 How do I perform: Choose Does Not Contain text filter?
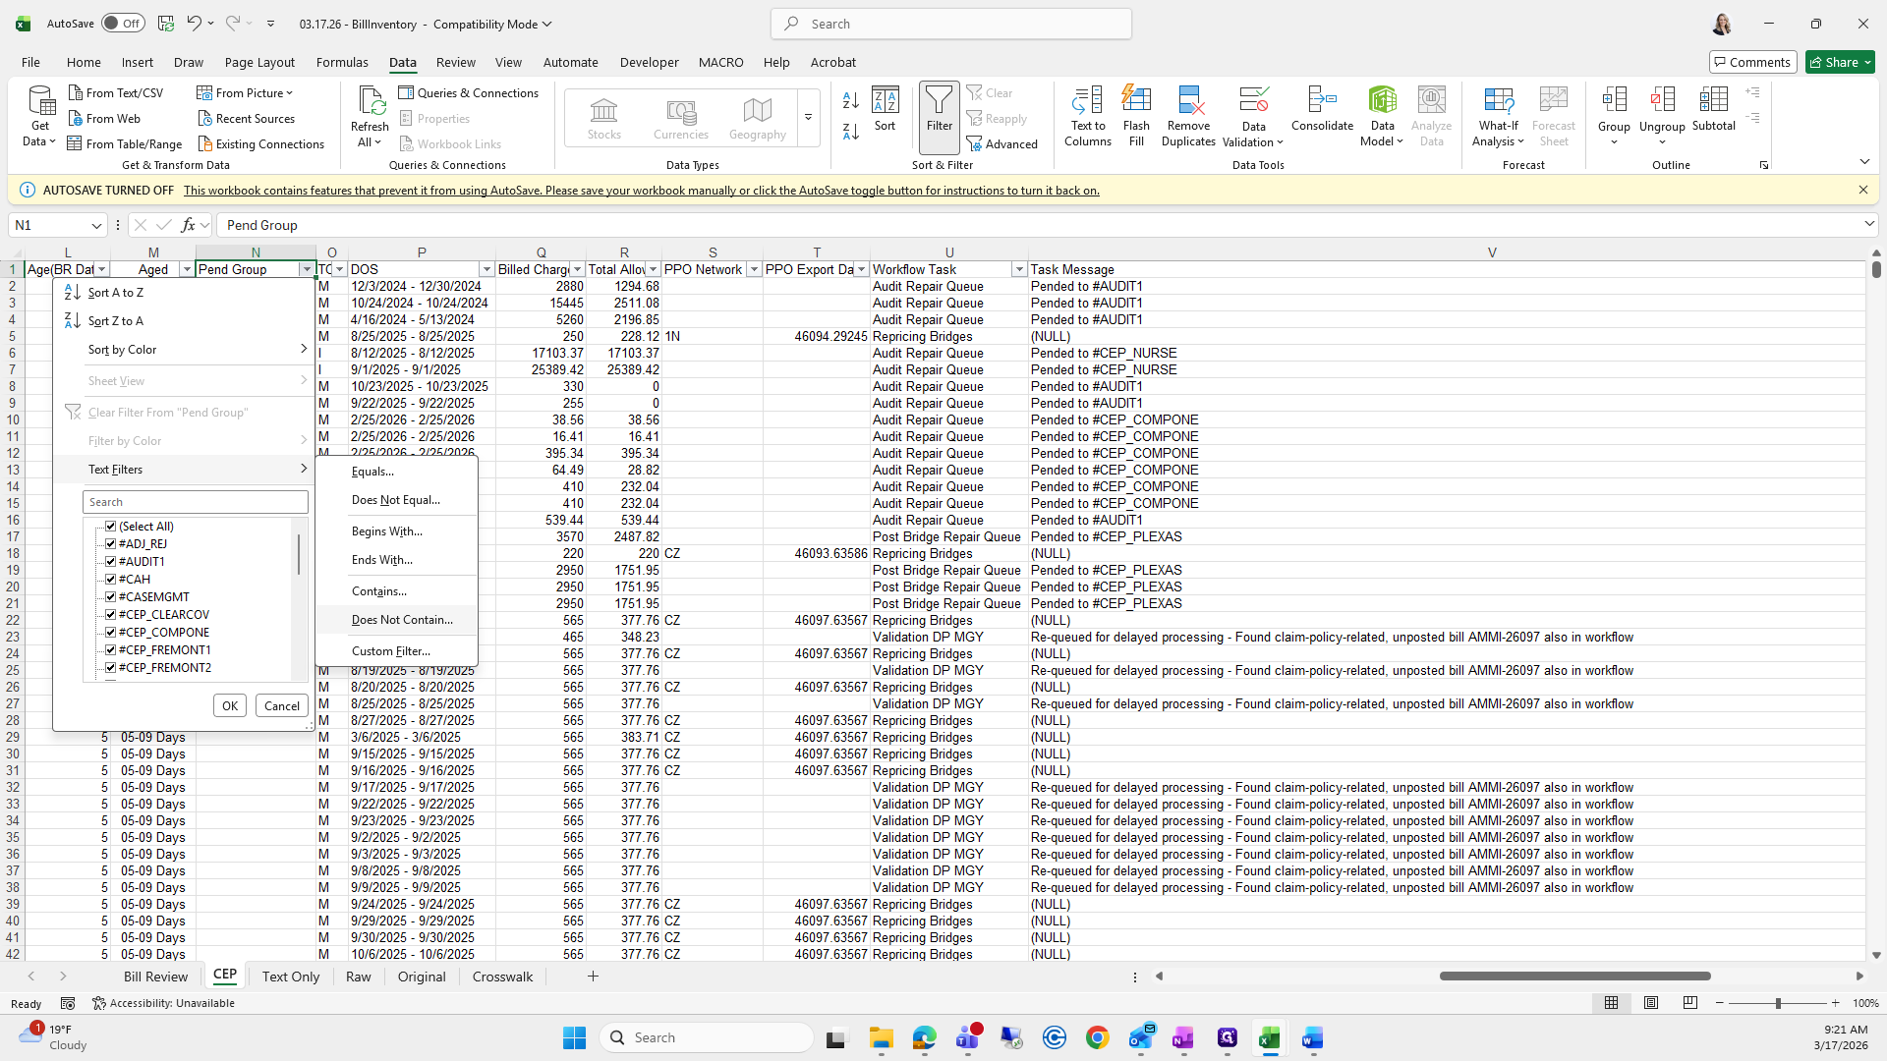[x=402, y=620]
